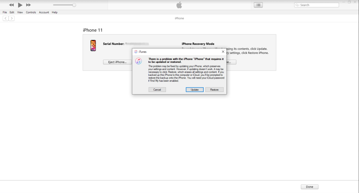Focus the Search field
This screenshot has height=193, width=359.
[x=316, y=5]
